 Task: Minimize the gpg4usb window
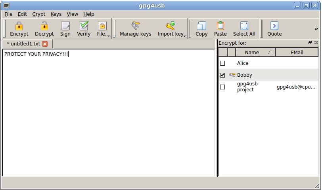click(x=297, y=6)
